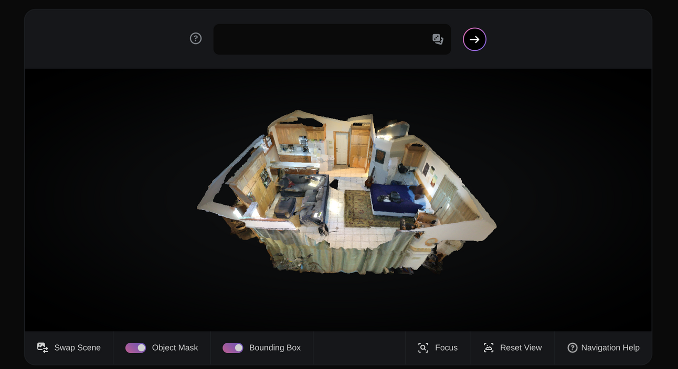Select the white door in the 3D scene
This screenshot has width=678, height=369.
[342, 148]
